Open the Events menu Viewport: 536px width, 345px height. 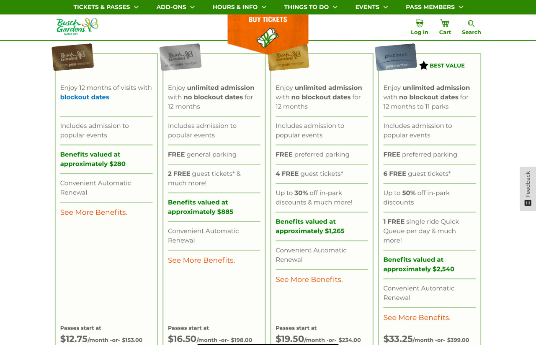point(367,7)
